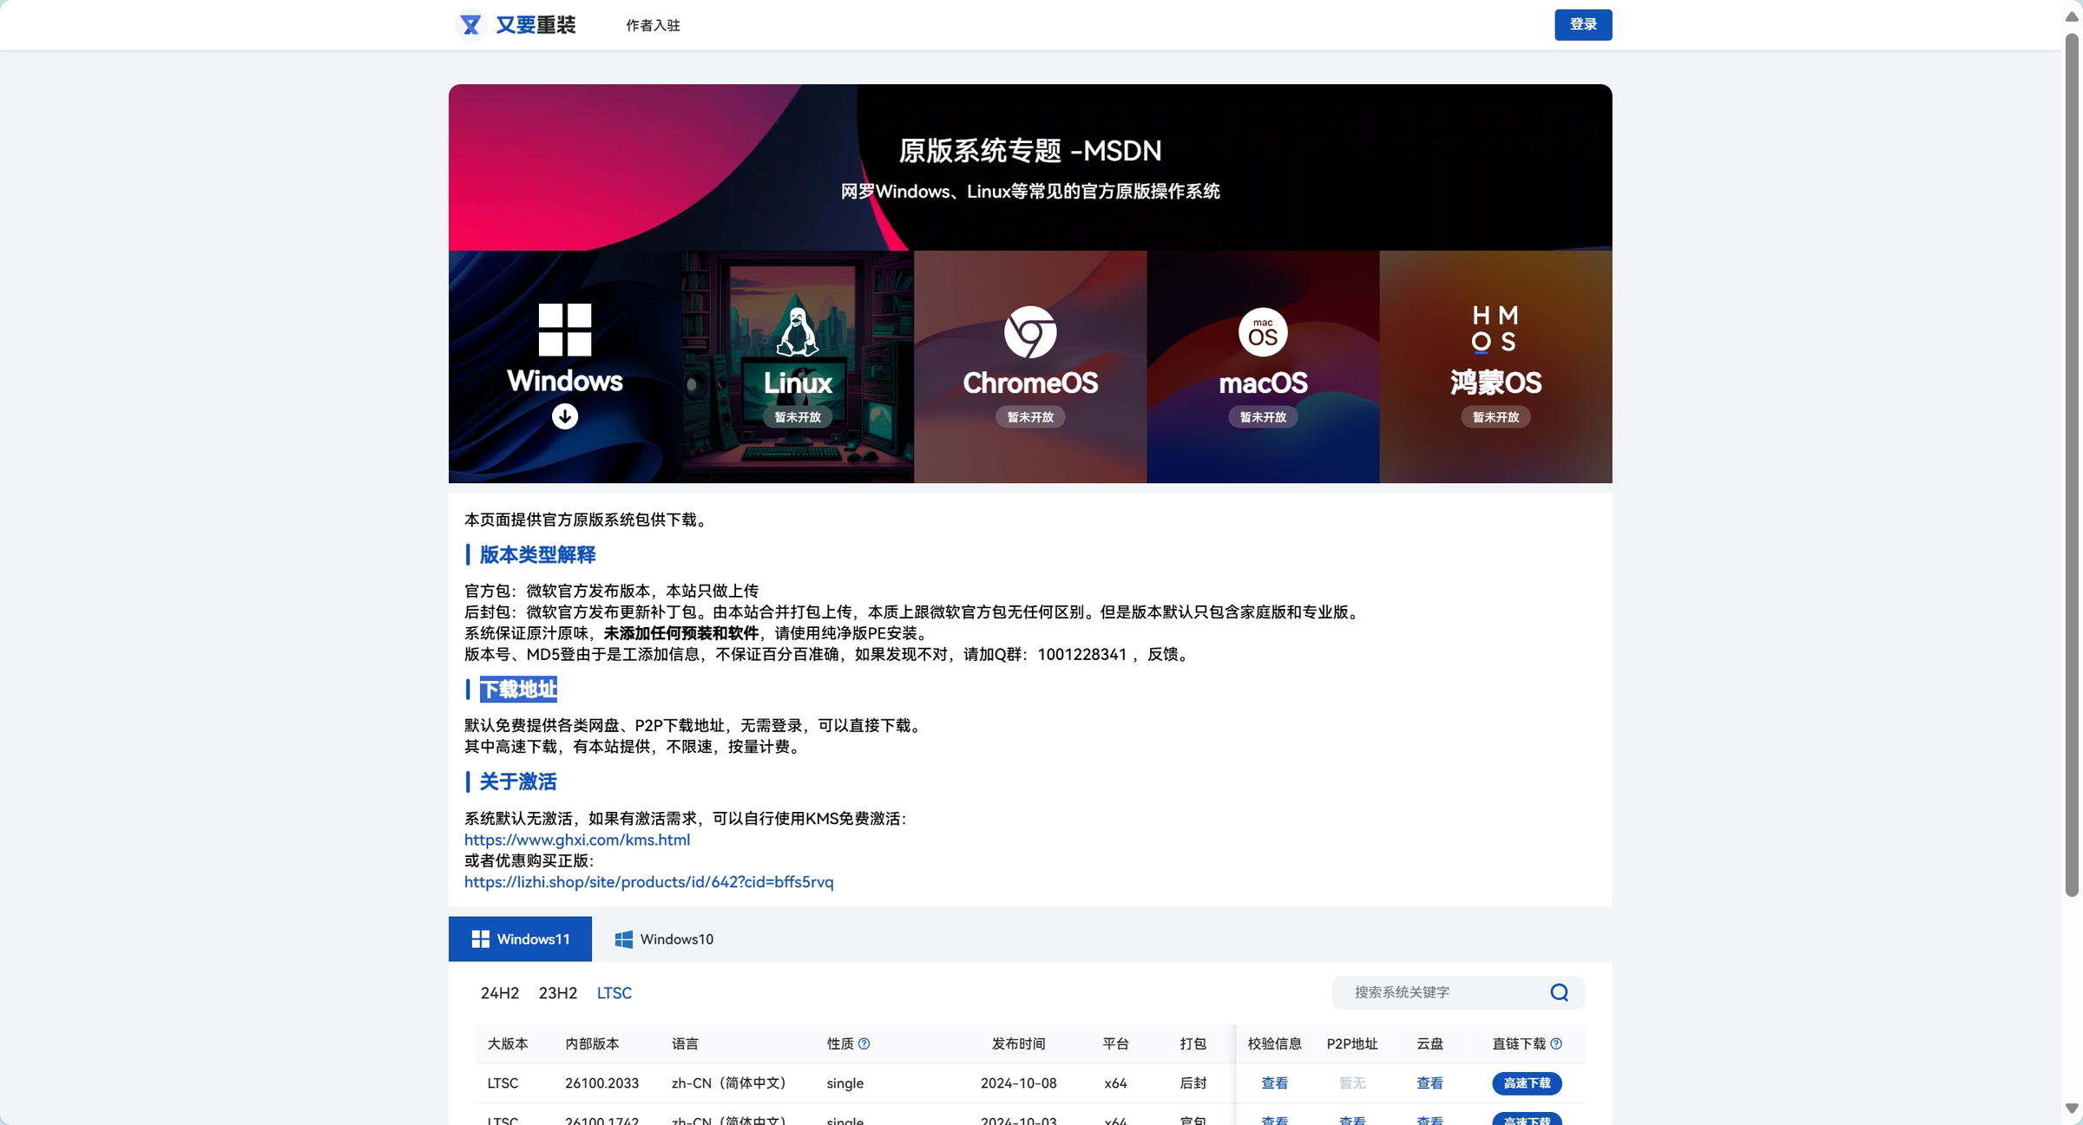Image resolution: width=2083 pixels, height=1125 pixels.
Task: Select the Windows11 tab
Action: click(x=520, y=939)
